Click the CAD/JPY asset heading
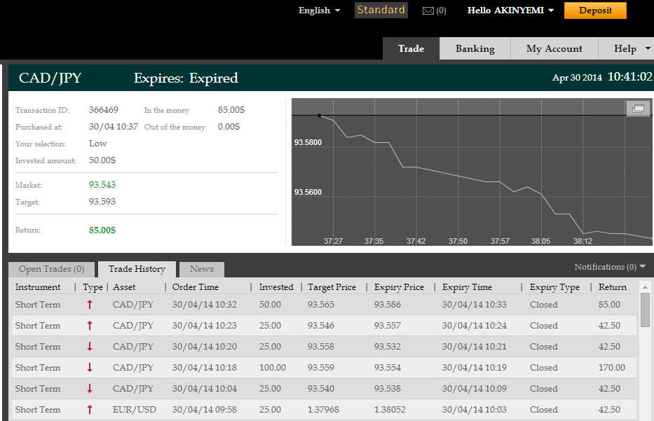 50,78
